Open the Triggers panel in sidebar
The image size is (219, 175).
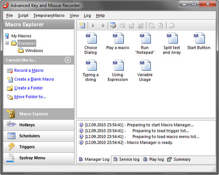pos(39,147)
